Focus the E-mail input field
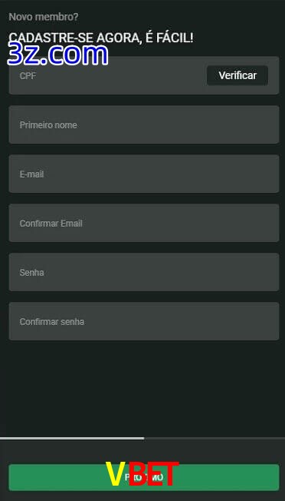Image resolution: width=285 pixels, height=501 pixels. tap(144, 174)
